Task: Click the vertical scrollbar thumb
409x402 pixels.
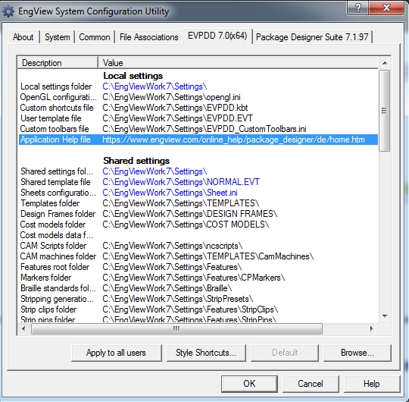Action: [385, 111]
